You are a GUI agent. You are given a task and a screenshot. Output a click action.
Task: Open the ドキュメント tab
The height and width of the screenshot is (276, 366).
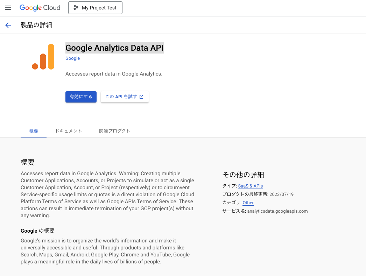[69, 131]
